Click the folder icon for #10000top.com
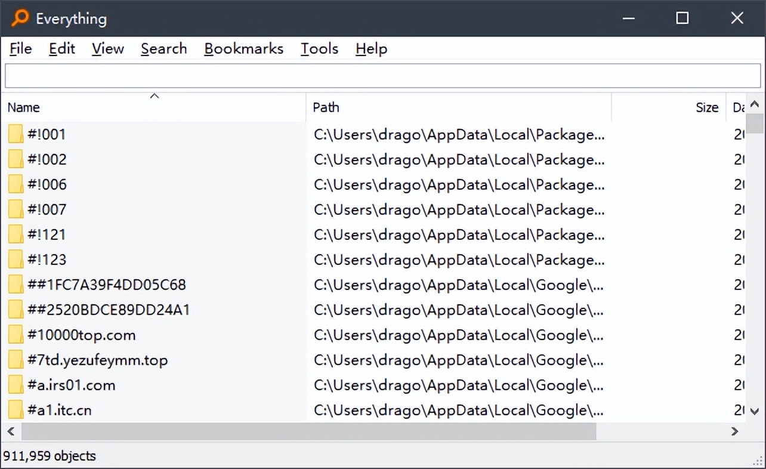This screenshot has height=469, width=766. (16, 335)
